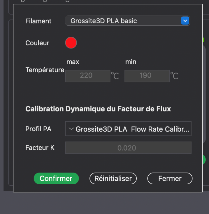209x214 pixels.
Task: Click the Calibration Dynamique du Facteur de Flux heading
Action: click(x=98, y=109)
